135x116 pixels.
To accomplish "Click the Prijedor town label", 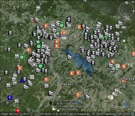I will point(62,35).
